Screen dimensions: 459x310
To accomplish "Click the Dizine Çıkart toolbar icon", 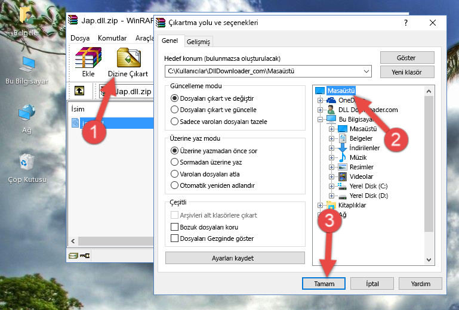I will (x=128, y=62).
